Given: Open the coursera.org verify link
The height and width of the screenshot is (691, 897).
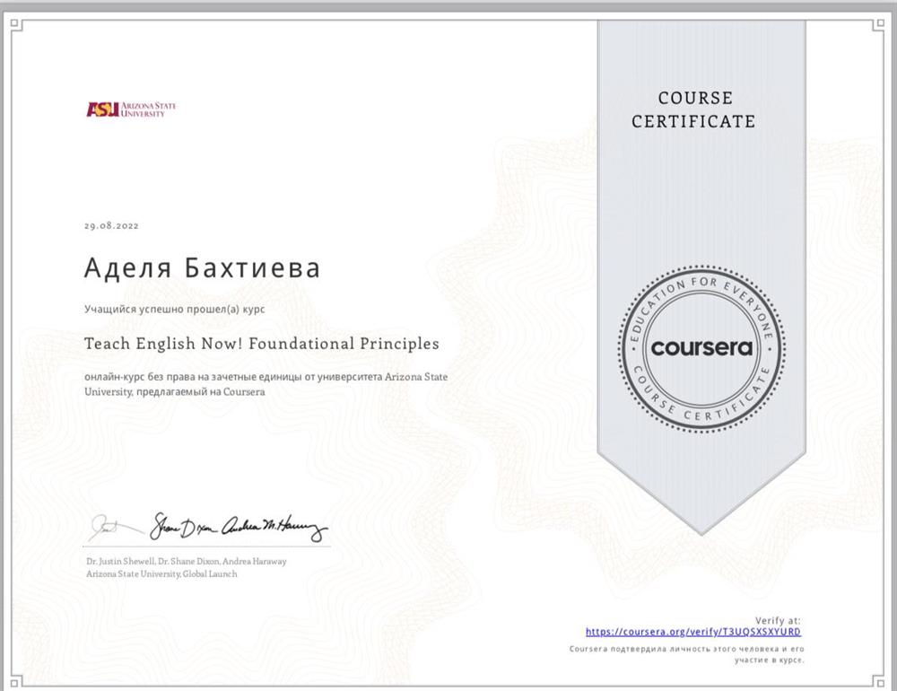Looking at the screenshot, I should [693, 632].
